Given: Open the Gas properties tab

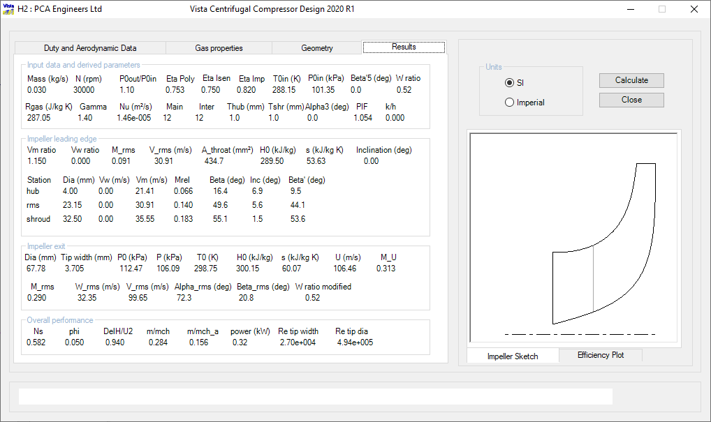Looking at the screenshot, I should (219, 48).
